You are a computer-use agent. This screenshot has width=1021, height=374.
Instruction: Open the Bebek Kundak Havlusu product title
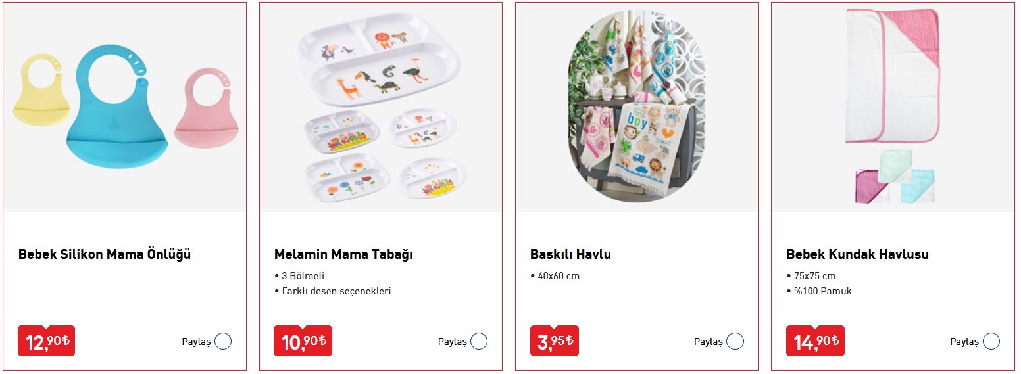(x=857, y=254)
